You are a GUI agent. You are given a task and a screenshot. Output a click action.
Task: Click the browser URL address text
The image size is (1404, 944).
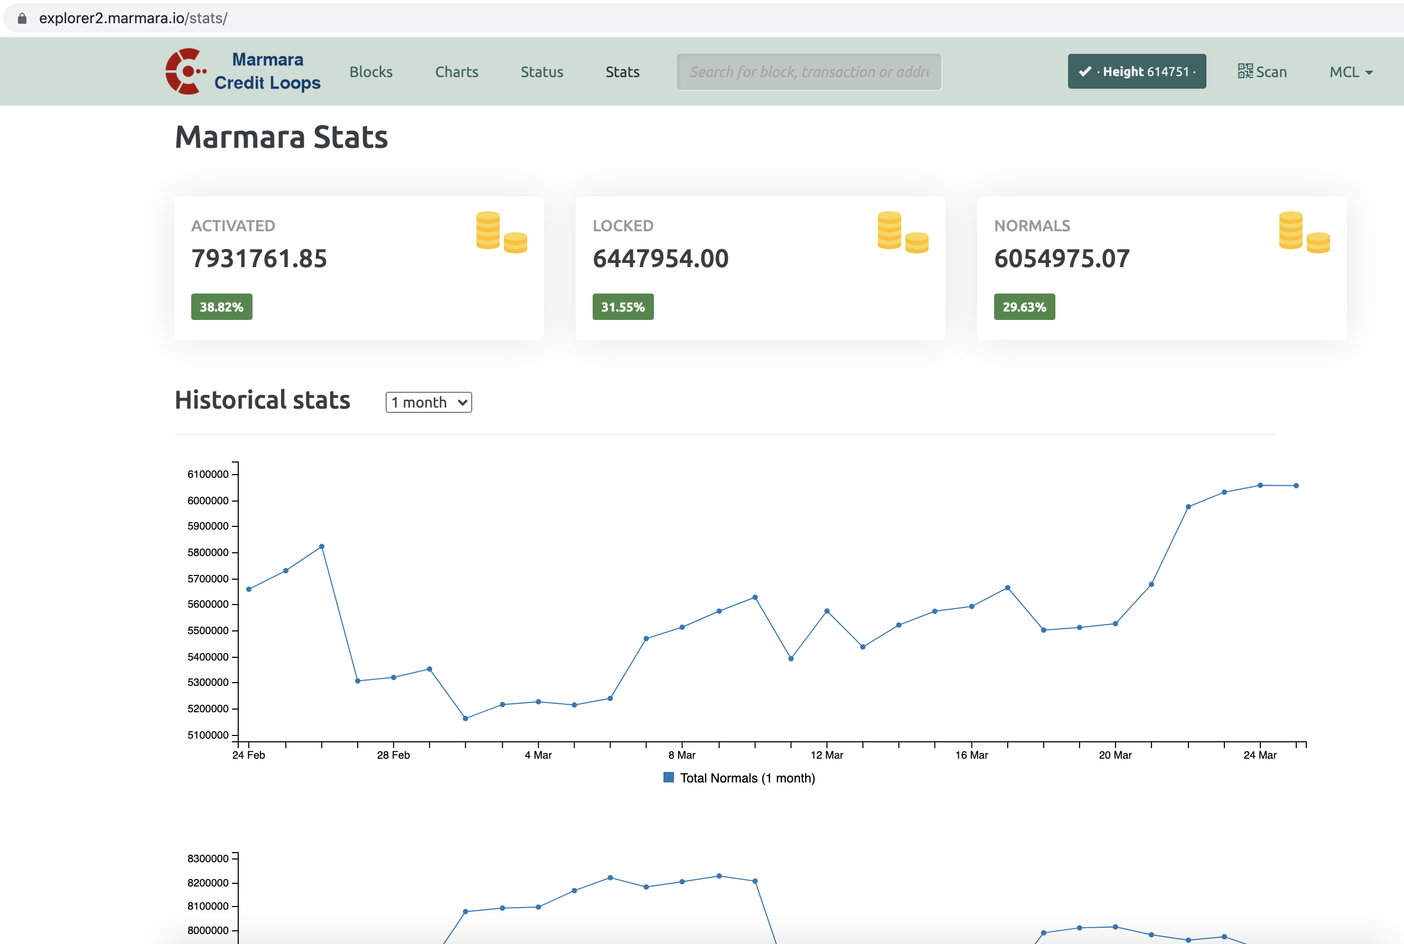pyautogui.click(x=133, y=18)
